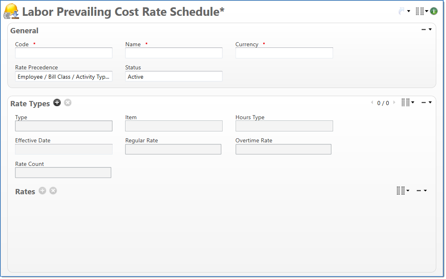This screenshot has height=279, width=446.
Task: Open the Rates grid layout dropdown
Action: 403,191
